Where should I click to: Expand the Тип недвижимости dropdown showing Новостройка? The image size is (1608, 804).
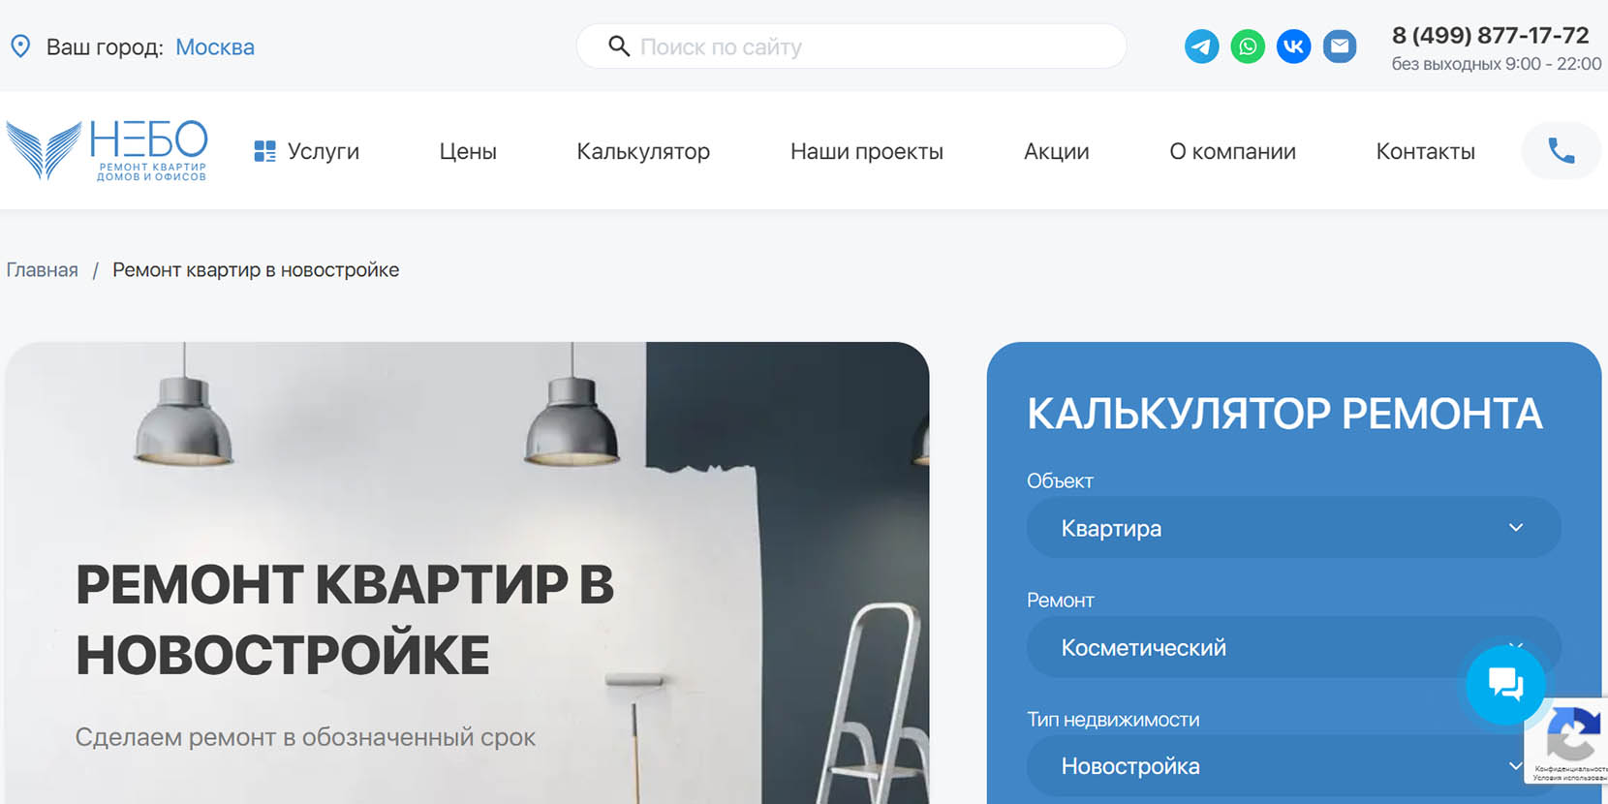1293,766
